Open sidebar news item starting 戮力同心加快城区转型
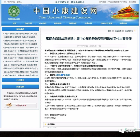This screenshot has width=140, height=137. coord(21,44)
